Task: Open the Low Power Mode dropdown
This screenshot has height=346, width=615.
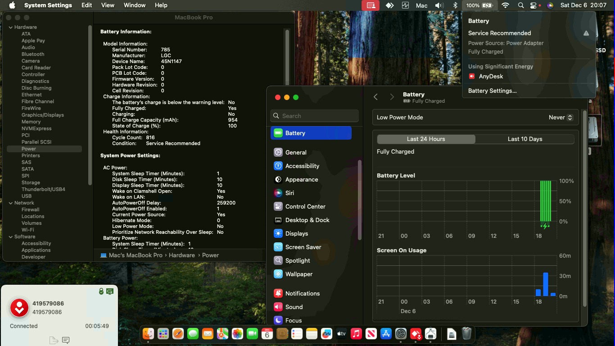Action: [x=561, y=118]
